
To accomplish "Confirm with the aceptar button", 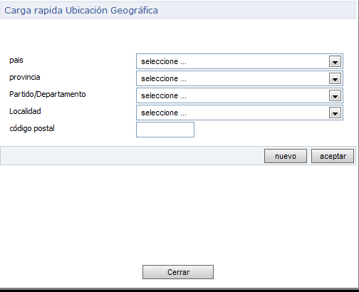I will coord(333,156).
